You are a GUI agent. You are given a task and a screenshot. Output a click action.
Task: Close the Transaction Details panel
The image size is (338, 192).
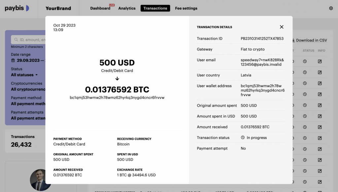tap(282, 27)
